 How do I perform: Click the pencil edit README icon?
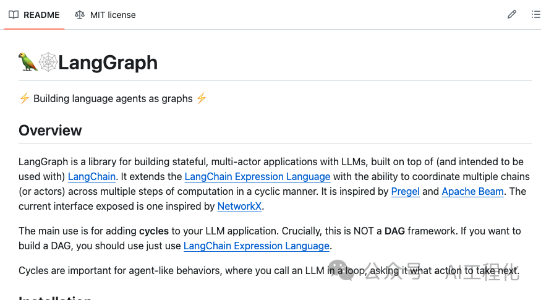tap(512, 14)
